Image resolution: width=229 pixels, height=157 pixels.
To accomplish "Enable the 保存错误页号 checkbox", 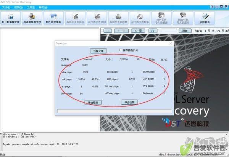I will tap(120, 50).
